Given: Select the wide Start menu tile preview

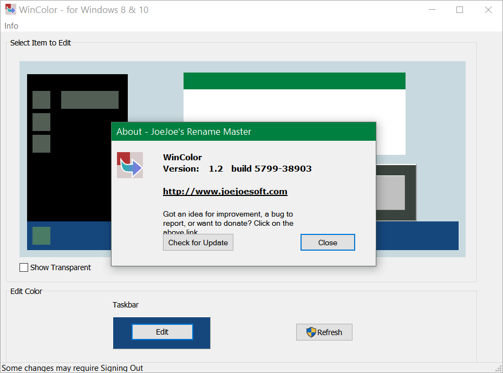Looking at the screenshot, I should [x=90, y=100].
